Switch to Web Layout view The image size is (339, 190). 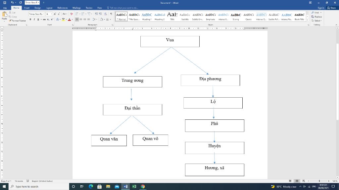(304, 181)
